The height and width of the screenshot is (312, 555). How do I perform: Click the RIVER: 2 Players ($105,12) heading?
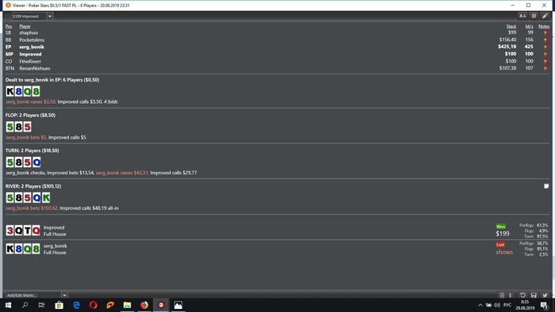(33, 186)
